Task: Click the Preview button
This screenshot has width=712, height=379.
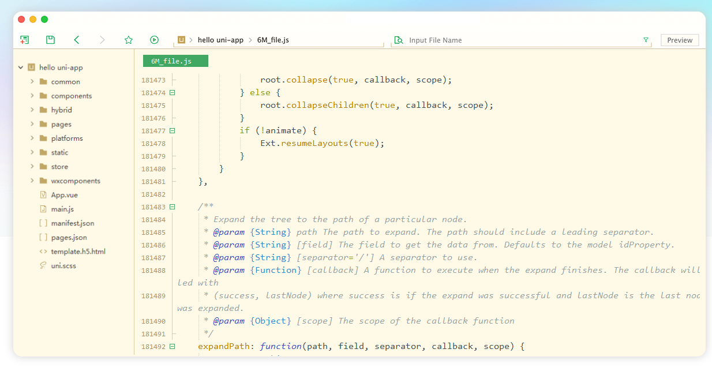Action: (x=680, y=40)
